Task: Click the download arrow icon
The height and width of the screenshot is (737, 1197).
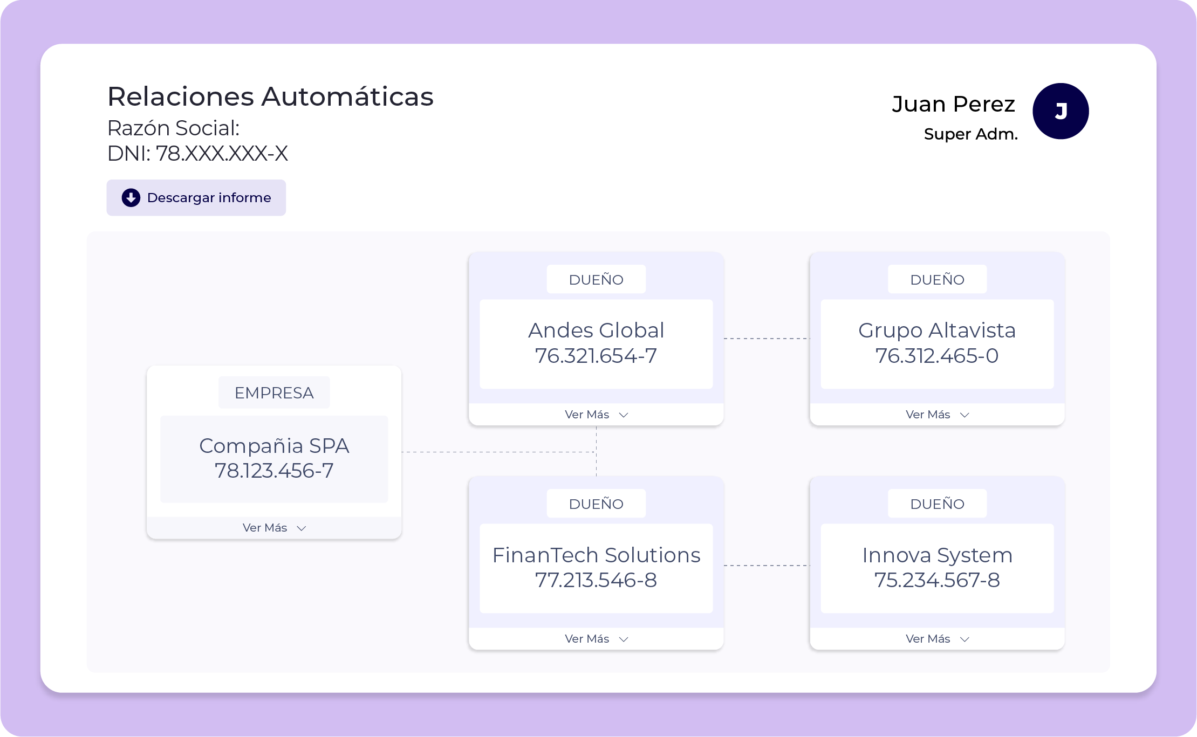Action: click(x=131, y=198)
